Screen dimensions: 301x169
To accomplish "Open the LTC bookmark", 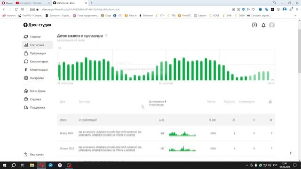I will (118, 15).
